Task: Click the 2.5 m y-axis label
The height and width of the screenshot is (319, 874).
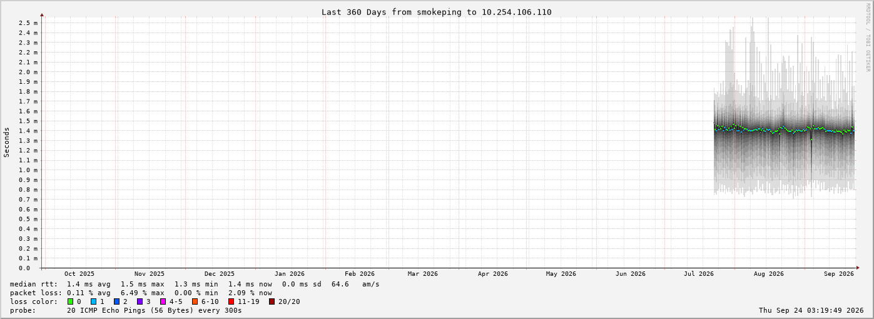Action: pyautogui.click(x=28, y=23)
